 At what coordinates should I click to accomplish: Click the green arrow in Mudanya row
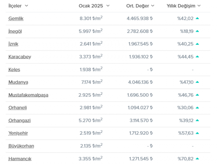tap(197, 82)
